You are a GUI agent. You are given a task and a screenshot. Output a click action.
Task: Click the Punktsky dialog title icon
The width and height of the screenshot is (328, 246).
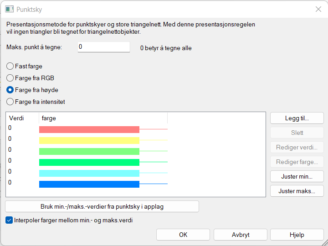[9, 9]
